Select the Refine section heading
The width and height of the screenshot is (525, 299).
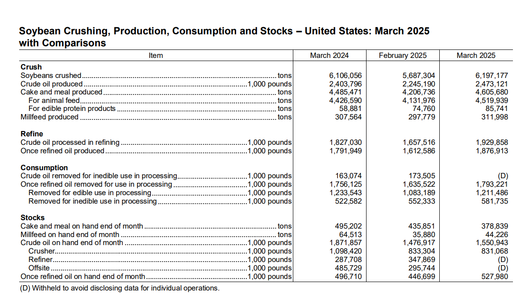tap(32, 134)
